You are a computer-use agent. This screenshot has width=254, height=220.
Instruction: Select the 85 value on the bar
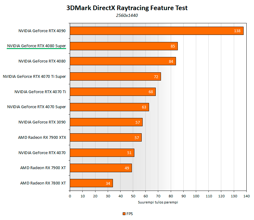tap(173, 46)
